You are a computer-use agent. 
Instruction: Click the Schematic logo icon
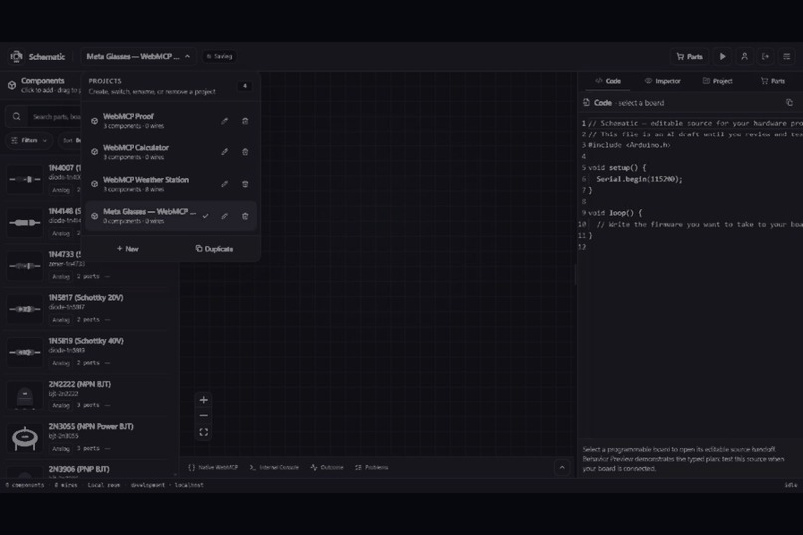(x=16, y=56)
